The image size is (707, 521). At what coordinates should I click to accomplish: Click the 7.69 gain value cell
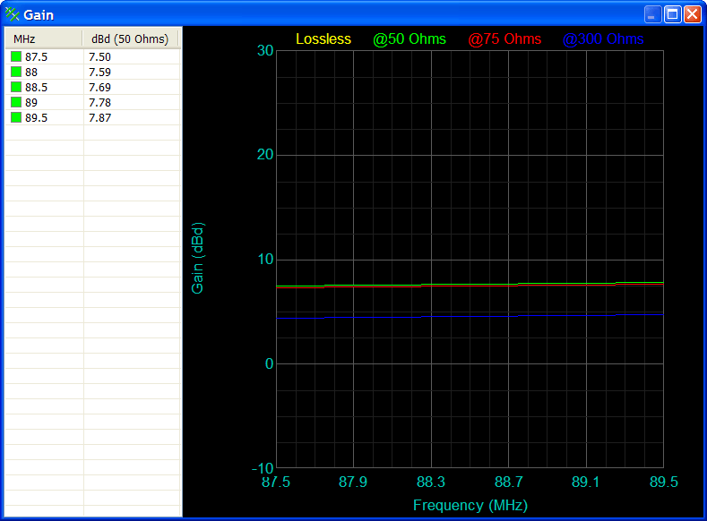tap(99, 87)
